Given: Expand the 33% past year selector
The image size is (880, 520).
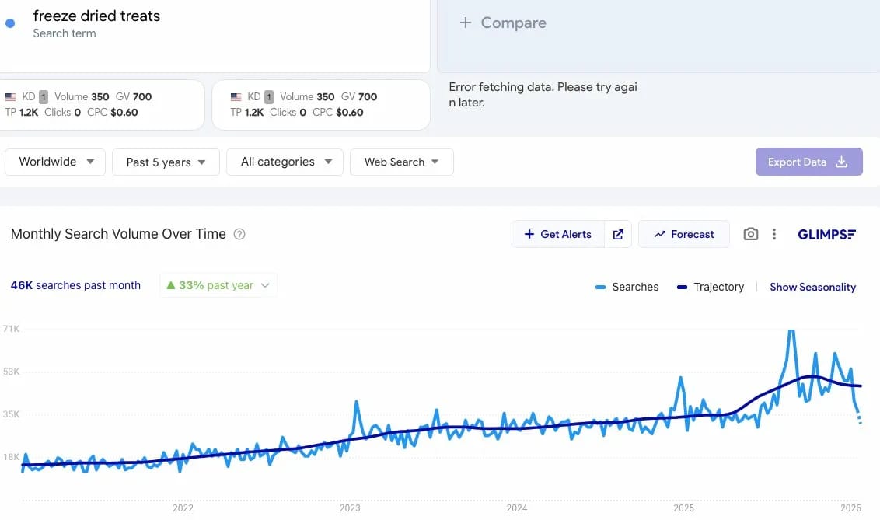Looking at the screenshot, I should pyautogui.click(x=218, y=285).
